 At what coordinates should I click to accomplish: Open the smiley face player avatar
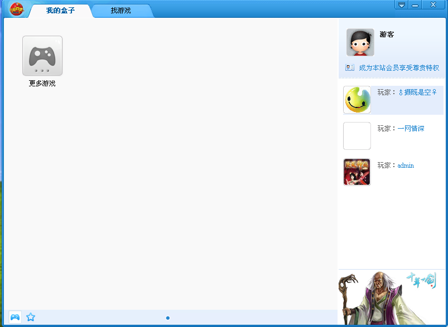click(x=357, y=100)
